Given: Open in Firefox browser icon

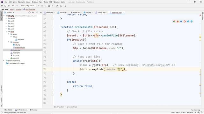Looking at the screenshot, I should point(178,22).
